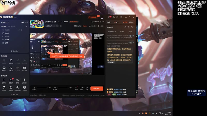Open the 常规模式 mode dropdown
The image size is (207, 116).
pos(5,22)
